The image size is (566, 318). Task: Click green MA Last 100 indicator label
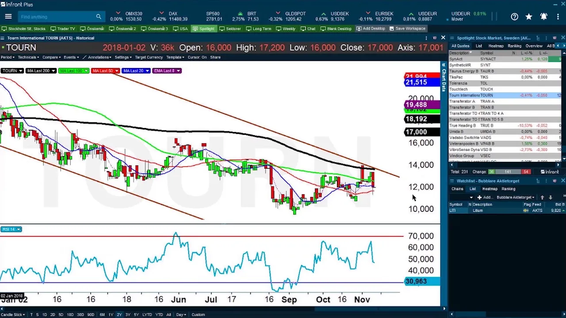click(x=73, y=71)
